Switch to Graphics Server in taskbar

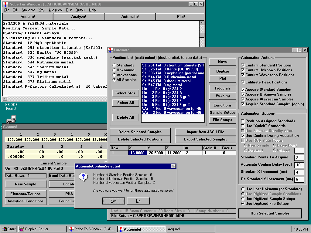(43, 229)
